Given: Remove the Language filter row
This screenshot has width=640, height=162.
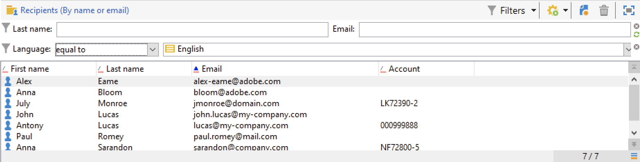Looking at the screenshot, I should (636, 47).
